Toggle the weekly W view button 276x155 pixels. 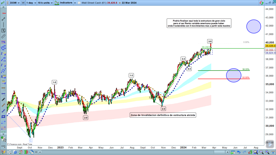pyautogui.click(x=23, y=3)
